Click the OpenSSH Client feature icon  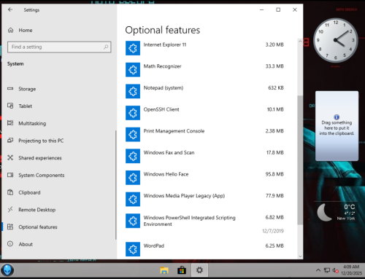(133, 113)
